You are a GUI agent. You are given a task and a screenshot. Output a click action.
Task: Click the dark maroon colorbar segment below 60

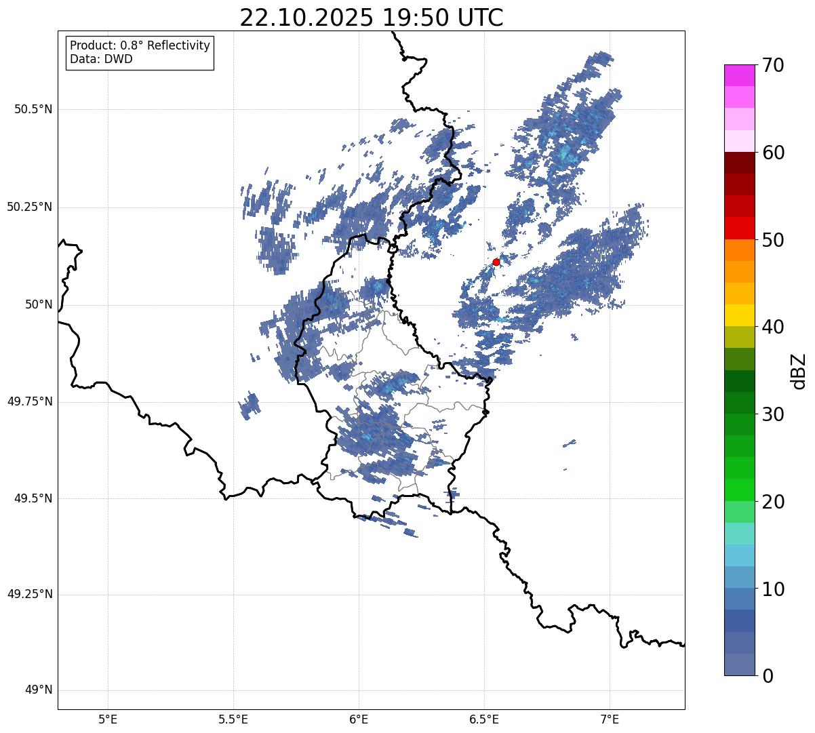pos(740,163)
